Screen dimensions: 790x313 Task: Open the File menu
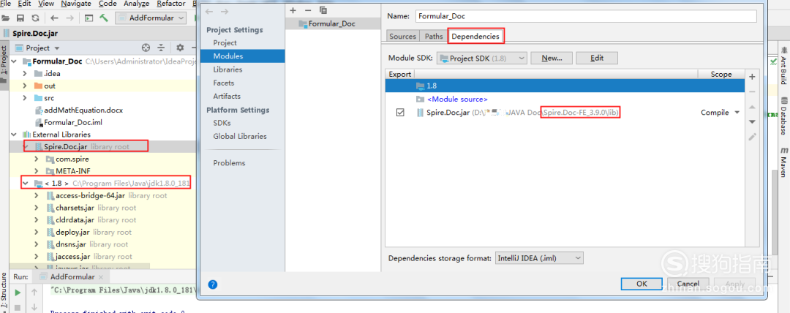(x=6, y=4)
